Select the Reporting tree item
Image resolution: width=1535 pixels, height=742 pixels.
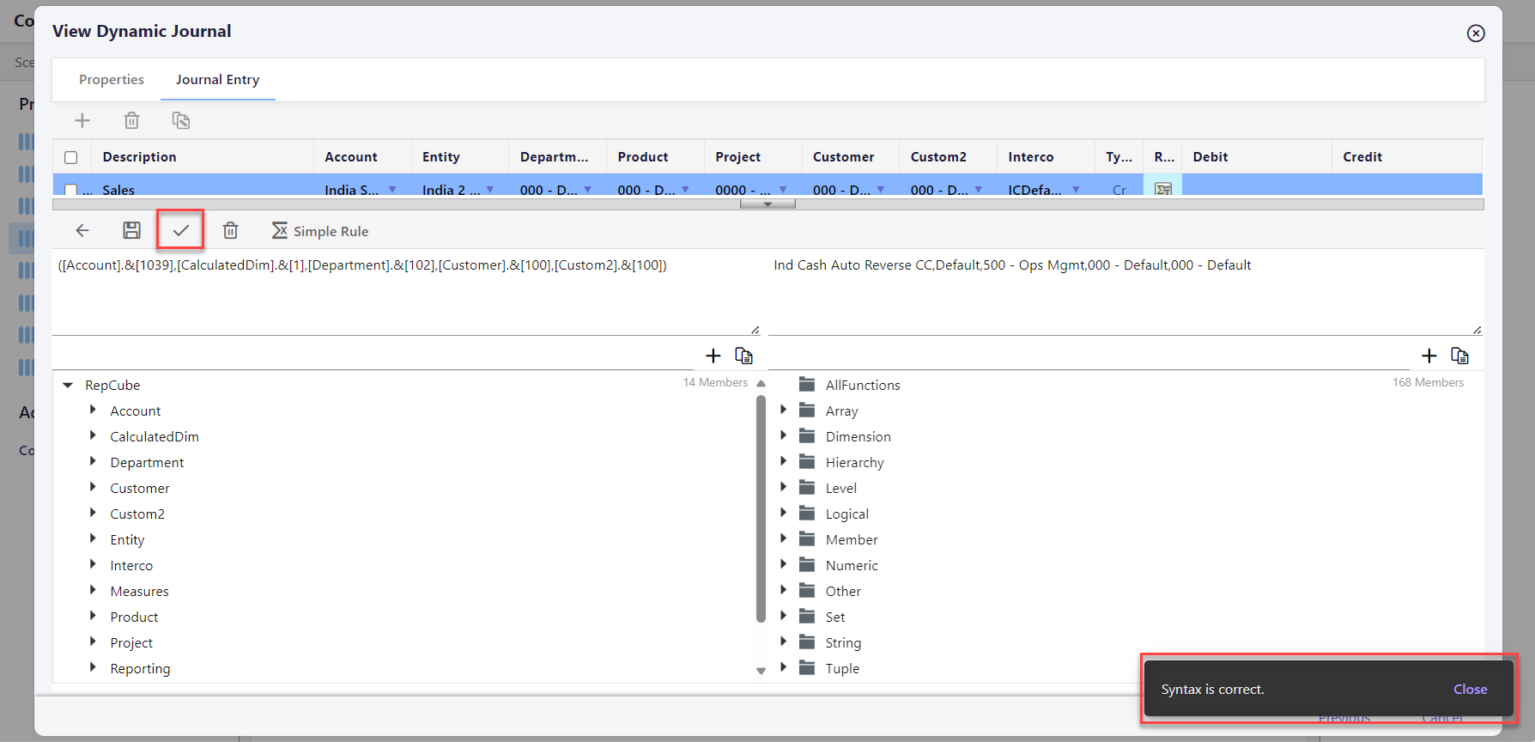[x=140, y=668]
